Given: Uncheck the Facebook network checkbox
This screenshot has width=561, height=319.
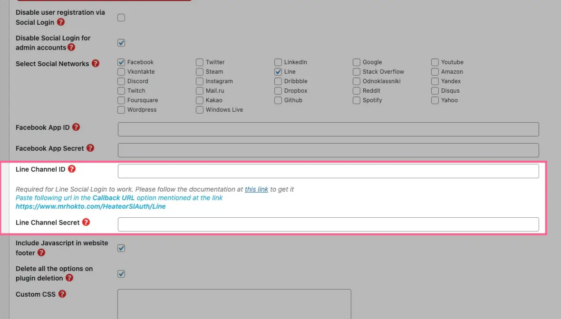Looking at the screenshot, I should point(121,62).
